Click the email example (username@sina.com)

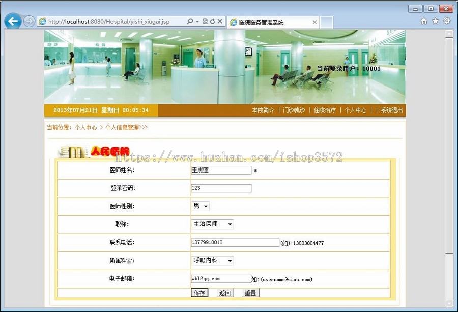(x=287, y=279)
